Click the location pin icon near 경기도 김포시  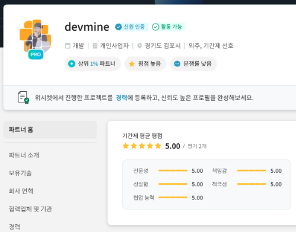(139, 46)
